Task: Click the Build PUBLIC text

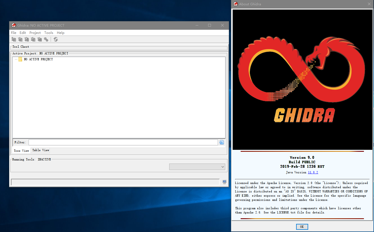Action: [x=302, y=162]
